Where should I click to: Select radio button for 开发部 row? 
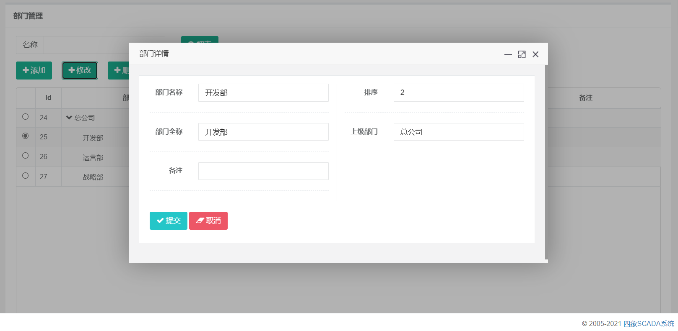coord(26,136)
